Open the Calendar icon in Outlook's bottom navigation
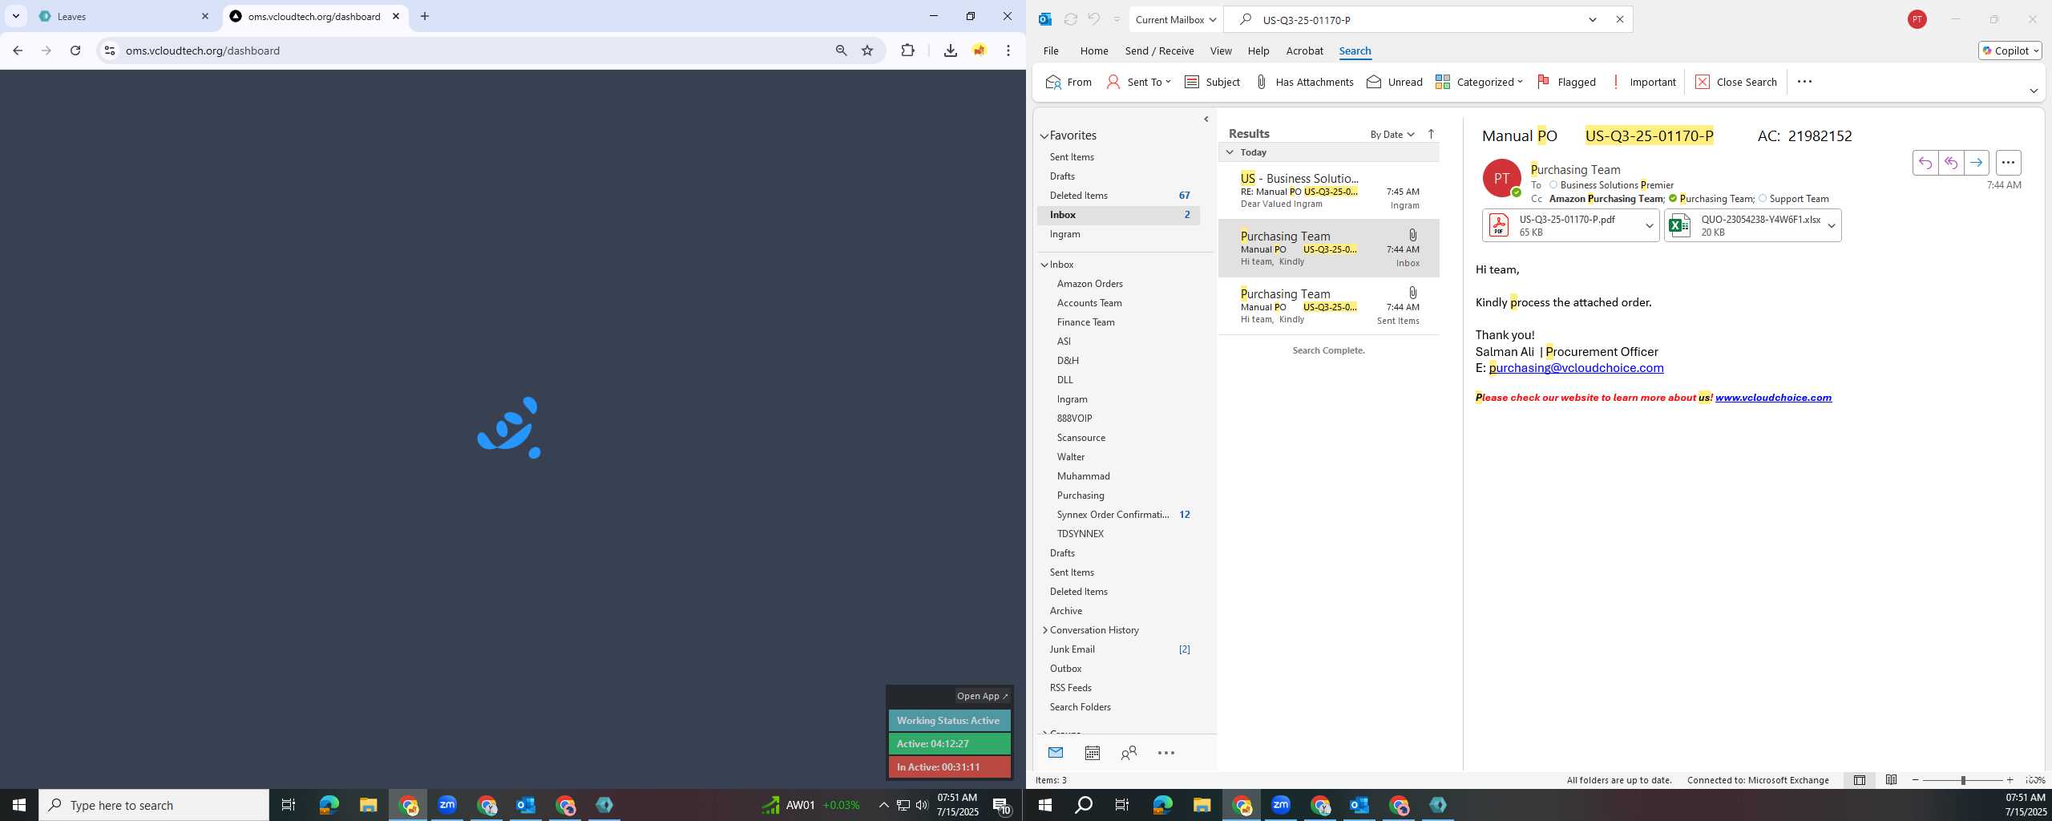2052x821 pixels. tap(1092, 753)
